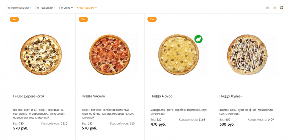Screen dimensions: 294x140
Task: Click the Пицца Мясная photo
Action: coord(110,55)
